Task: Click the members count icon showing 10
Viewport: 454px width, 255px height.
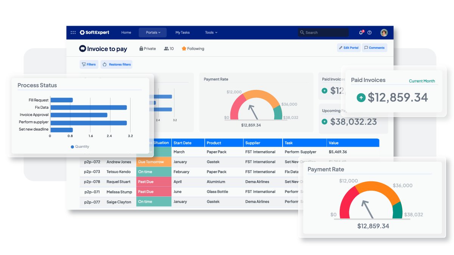Action: click(x=166, y=48)
